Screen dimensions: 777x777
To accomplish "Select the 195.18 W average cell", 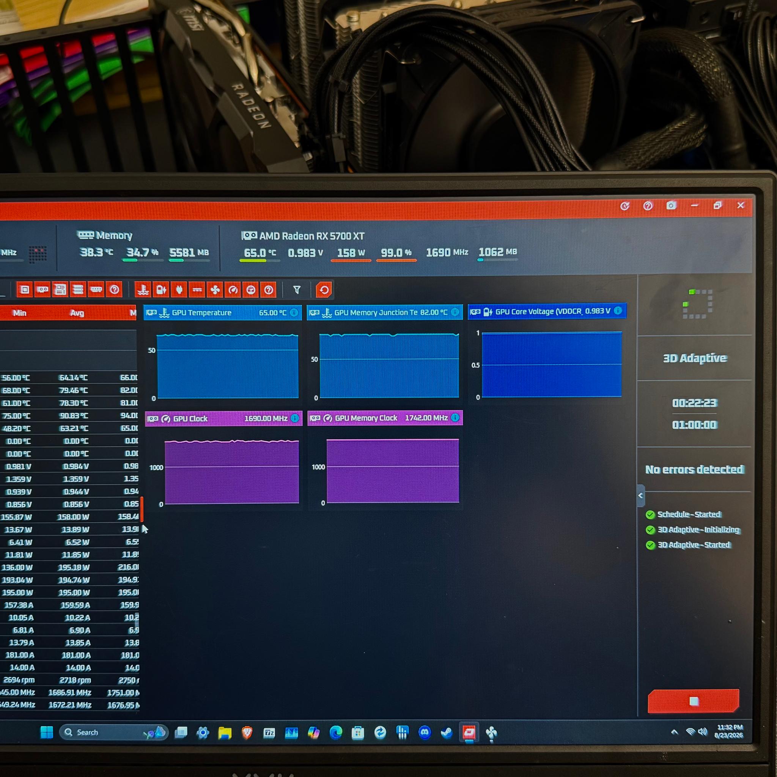I will pos(74,568).
